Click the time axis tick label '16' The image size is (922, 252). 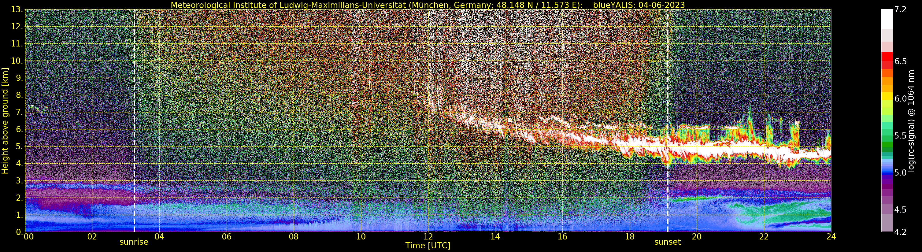(562, 237)
